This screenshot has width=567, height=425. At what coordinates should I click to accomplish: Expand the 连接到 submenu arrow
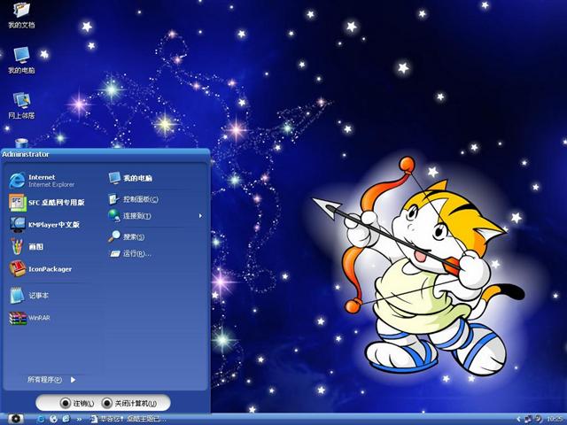coord(200,216)
